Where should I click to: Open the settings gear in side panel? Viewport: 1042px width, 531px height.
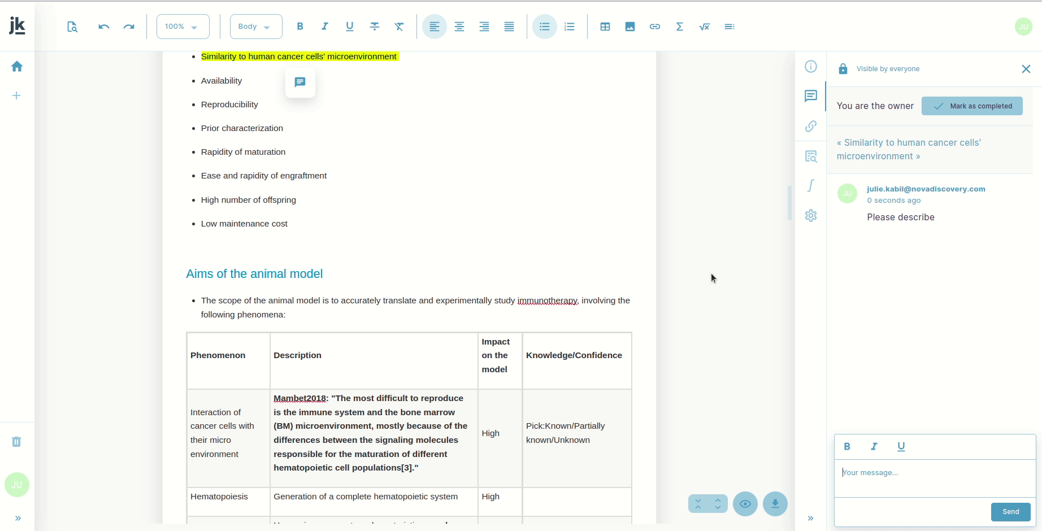tap(811, 216)
